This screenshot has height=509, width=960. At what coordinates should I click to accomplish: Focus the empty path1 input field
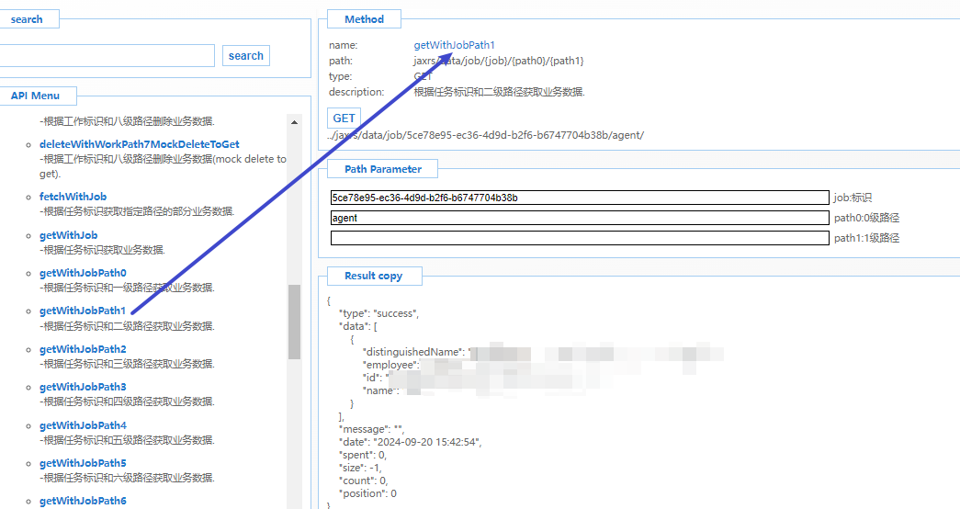pyautogui.click(x=579, y=238)
